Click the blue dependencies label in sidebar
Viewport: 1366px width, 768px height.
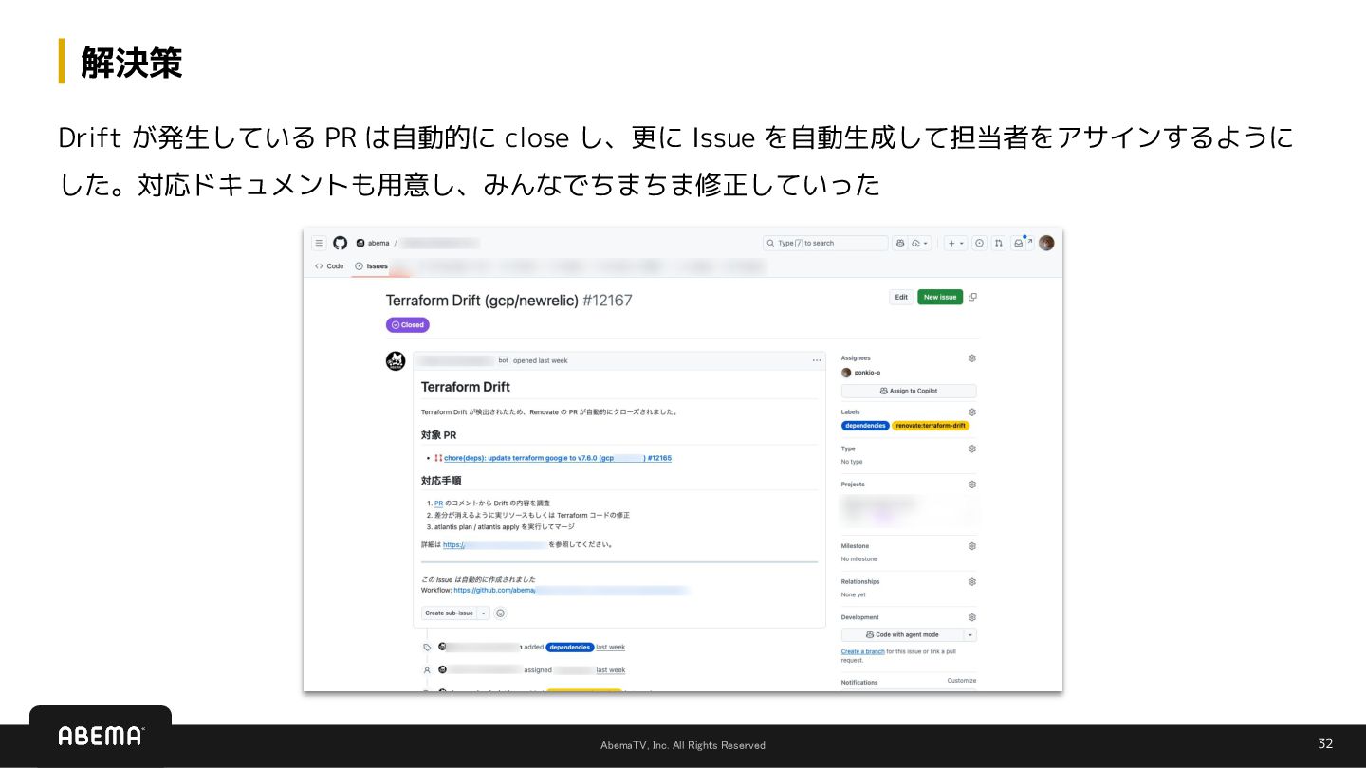coord(865,426)
